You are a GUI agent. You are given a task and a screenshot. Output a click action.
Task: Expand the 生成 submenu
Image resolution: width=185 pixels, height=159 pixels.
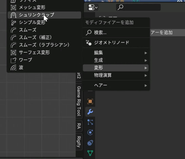pos(116,60)
